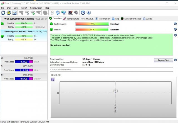Click the yellow warning triangle toolbar icon
Screen dimensions: 178x123
9,13
